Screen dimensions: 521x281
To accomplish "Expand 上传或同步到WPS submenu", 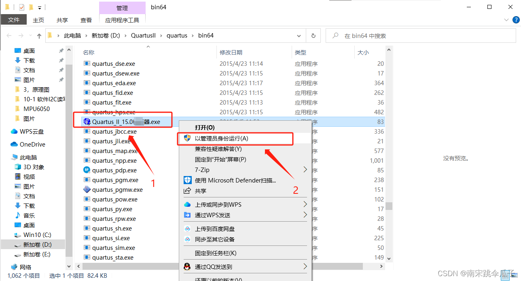I will pyautogui.click(x=305, y=204).
